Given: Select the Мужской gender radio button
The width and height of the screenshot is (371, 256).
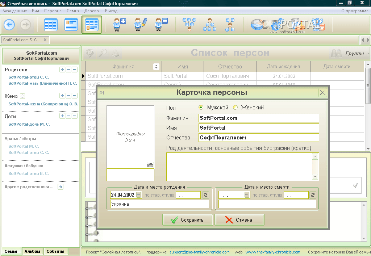Looking at the screenshot, I should pyautogui.click(x=201, y=107).
